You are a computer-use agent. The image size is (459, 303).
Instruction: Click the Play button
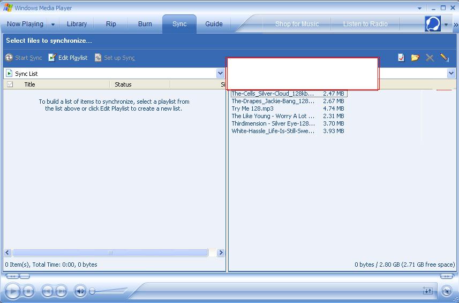[13, 291]
